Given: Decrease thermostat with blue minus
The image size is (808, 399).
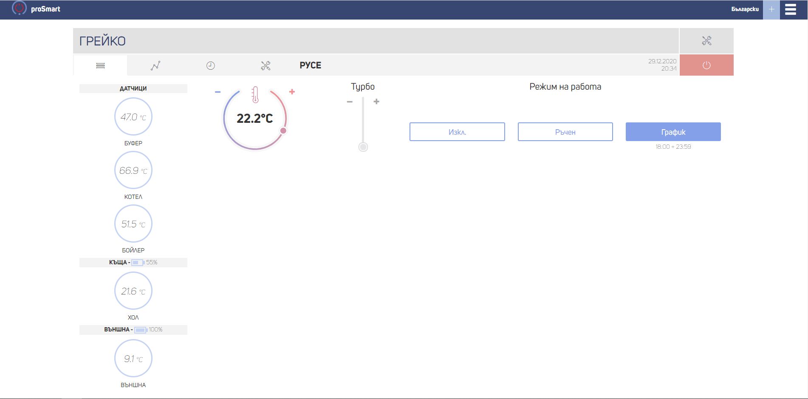Looking at the screenshot, I should (x=218, y=92).
